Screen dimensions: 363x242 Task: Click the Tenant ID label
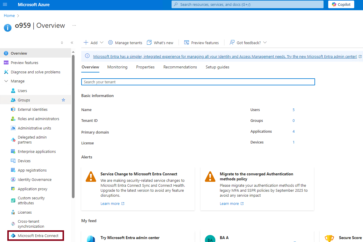pos(89,121)
